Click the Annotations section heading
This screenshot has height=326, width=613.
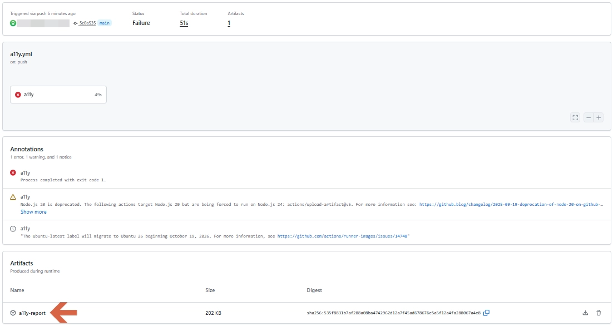coord(27,149)
